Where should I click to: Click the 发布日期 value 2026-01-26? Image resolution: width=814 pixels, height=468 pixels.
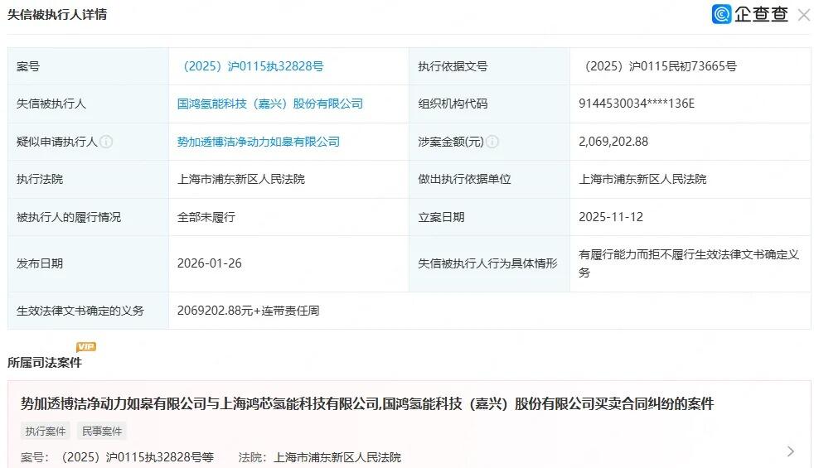210,263
